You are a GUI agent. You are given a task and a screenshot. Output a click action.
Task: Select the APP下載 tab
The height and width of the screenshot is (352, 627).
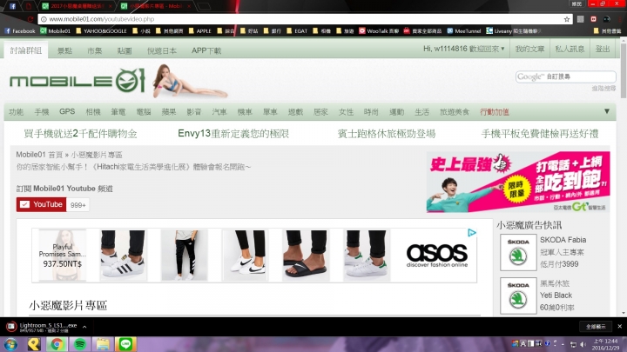pyautogui.click(x=206, y=50)
